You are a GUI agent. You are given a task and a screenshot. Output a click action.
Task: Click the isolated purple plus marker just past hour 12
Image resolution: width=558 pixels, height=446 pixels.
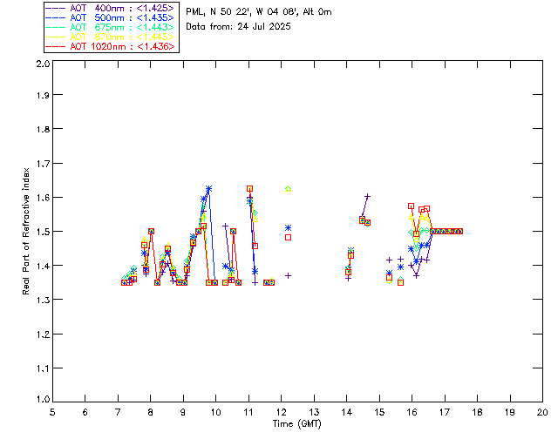pos(289,275)
